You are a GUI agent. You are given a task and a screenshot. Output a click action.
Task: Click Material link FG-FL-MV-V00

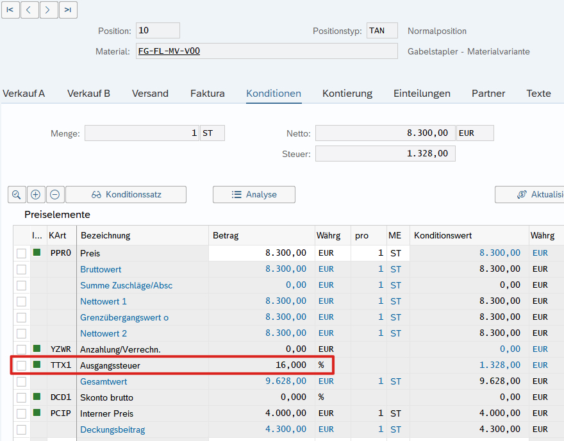pos(169,51)
